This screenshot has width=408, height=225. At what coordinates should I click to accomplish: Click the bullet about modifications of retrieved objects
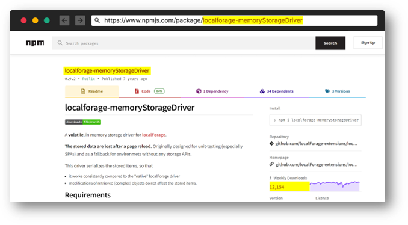coord(132,183)
